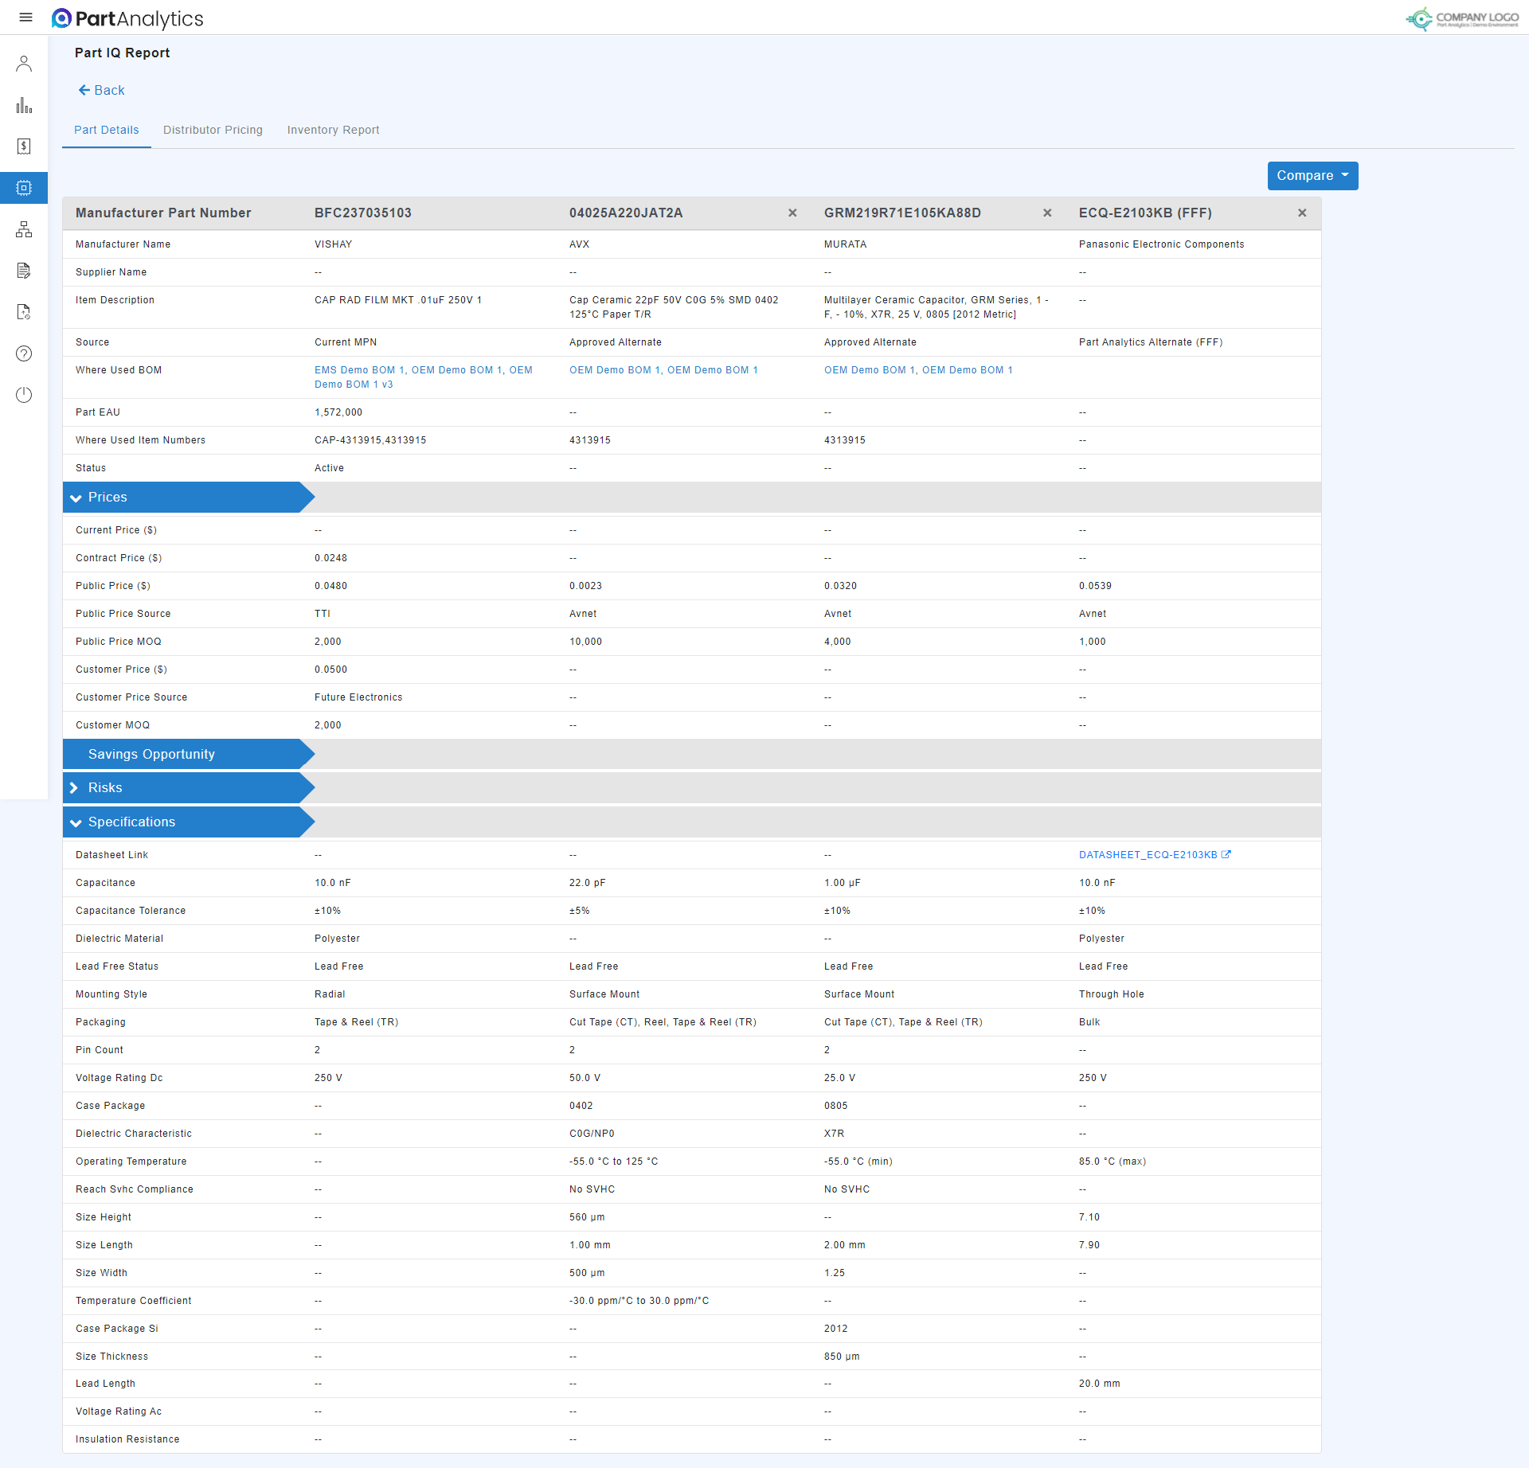1529x1468 pixels.
Task: Remove the 04025A220JAT2A column
Action: tap(792, 213)
